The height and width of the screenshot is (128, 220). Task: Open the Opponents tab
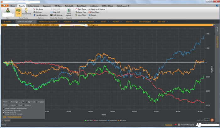tap(47, 6)
